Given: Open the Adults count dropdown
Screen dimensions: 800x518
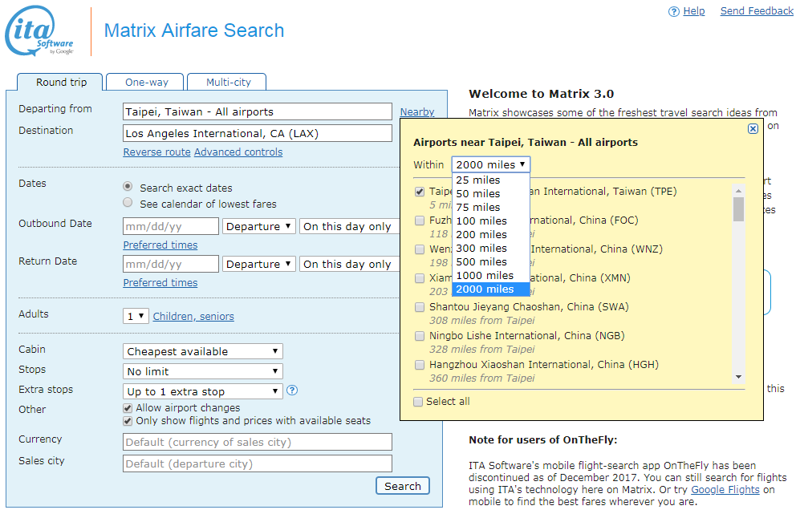Looking at the screenshot, I should click(x=136, y=316).
